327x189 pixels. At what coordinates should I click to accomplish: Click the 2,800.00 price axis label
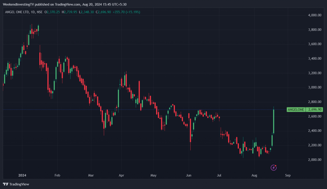[x=315, y=102]
